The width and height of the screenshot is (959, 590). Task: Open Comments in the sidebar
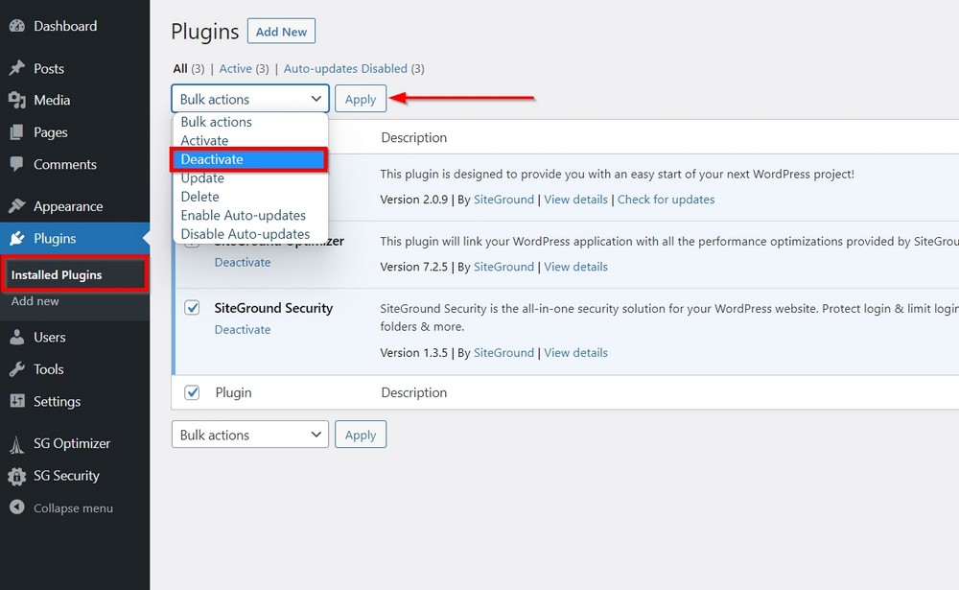(x=65, y=164)
